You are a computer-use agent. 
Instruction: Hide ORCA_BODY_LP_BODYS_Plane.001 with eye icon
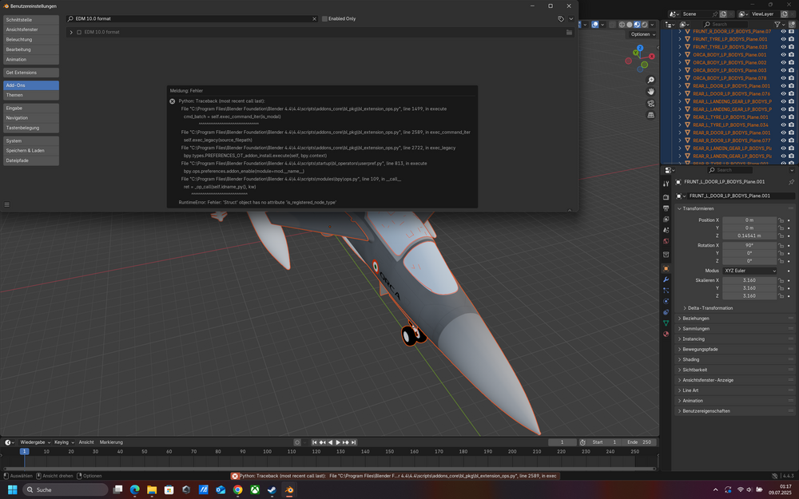[783, 54]
